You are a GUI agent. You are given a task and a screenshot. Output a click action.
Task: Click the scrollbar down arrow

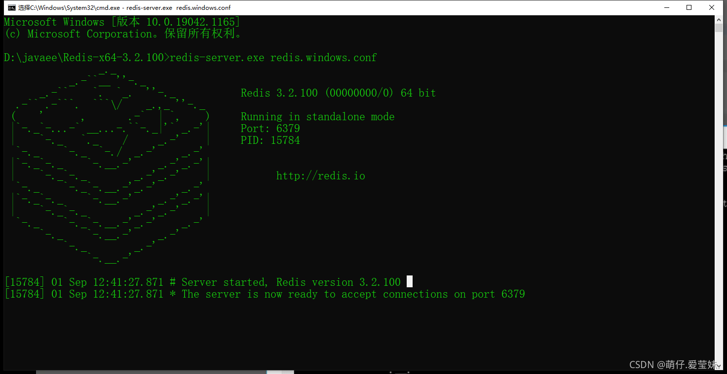coord(719,366)
